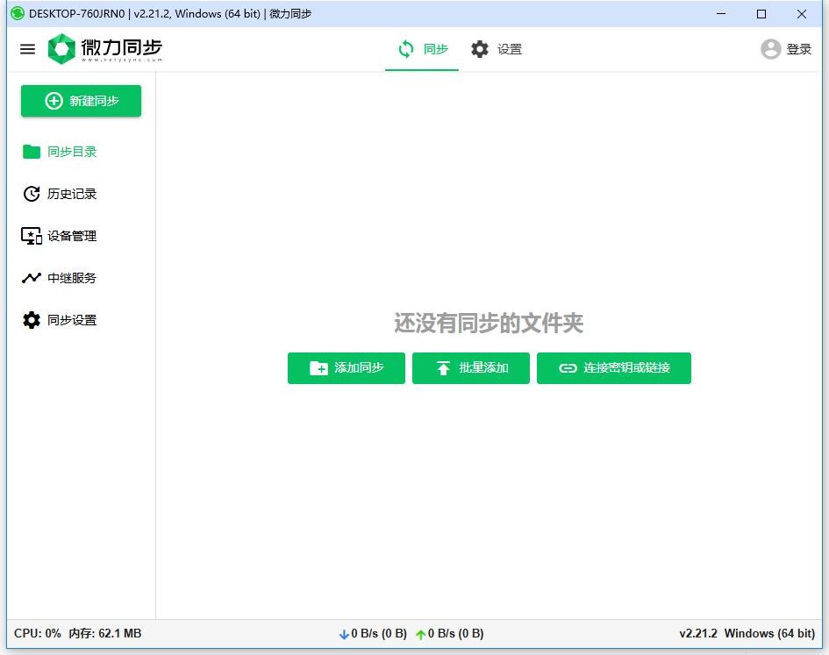Click the relay service graph icon

tap(32, 278)
